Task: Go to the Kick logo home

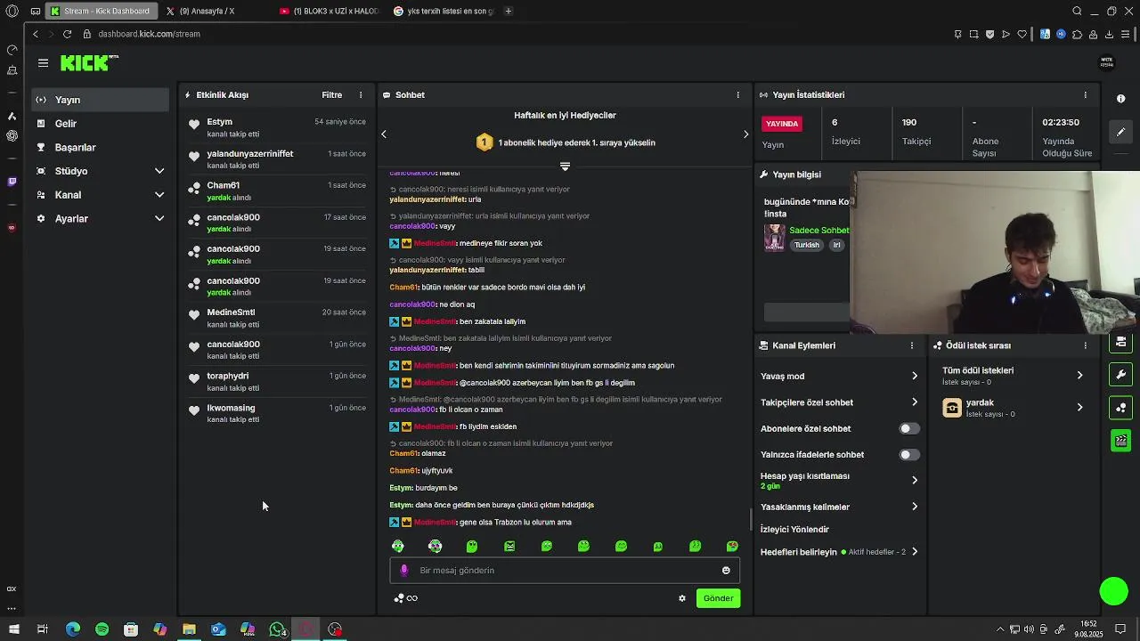Action: pos(89,62)
